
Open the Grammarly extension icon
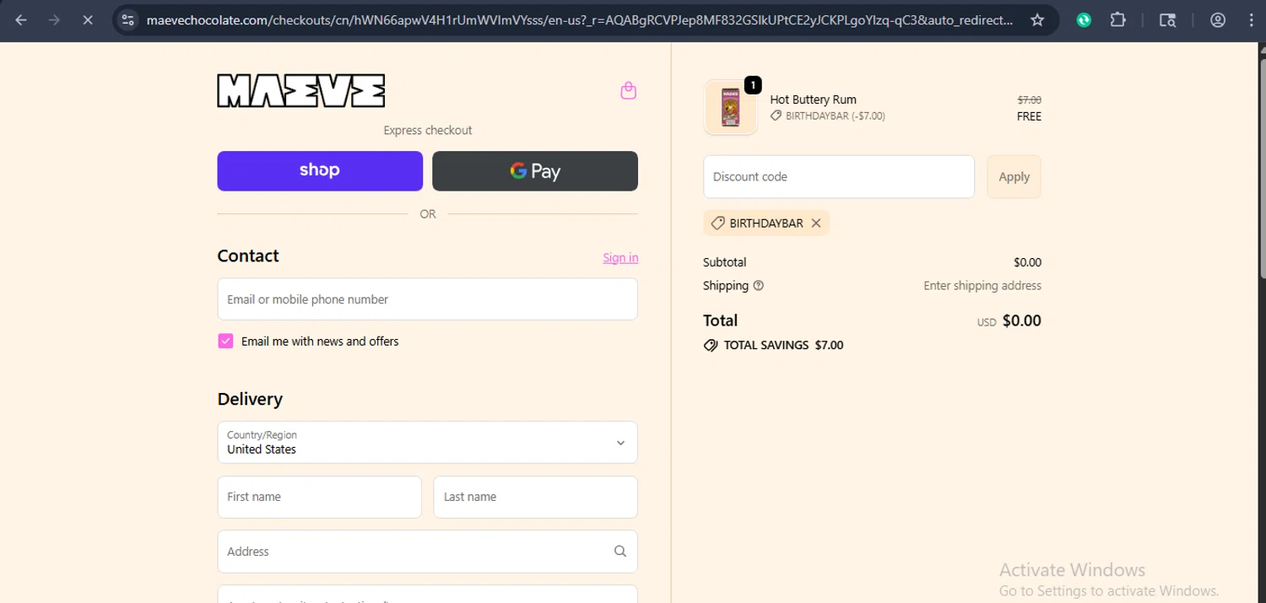pos(1084,20)
